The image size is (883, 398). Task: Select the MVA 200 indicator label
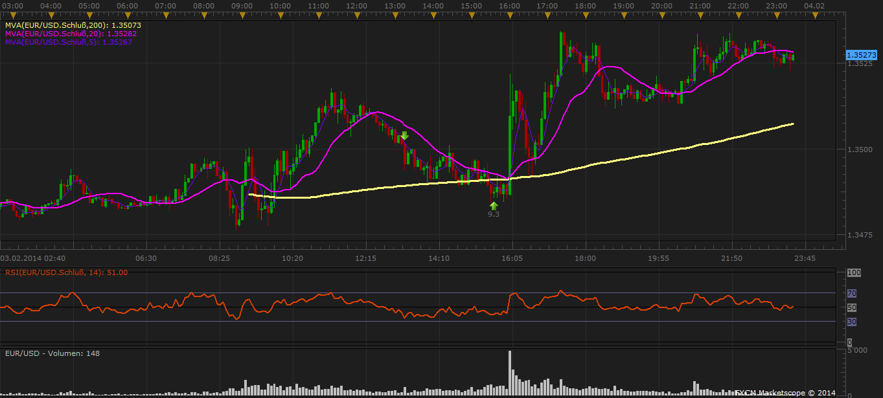click(73, 25)
